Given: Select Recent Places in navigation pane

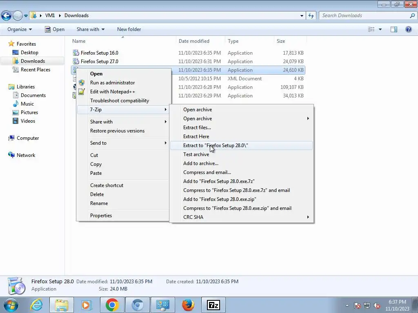Looking at the screenshot, I should coord(36,69).
